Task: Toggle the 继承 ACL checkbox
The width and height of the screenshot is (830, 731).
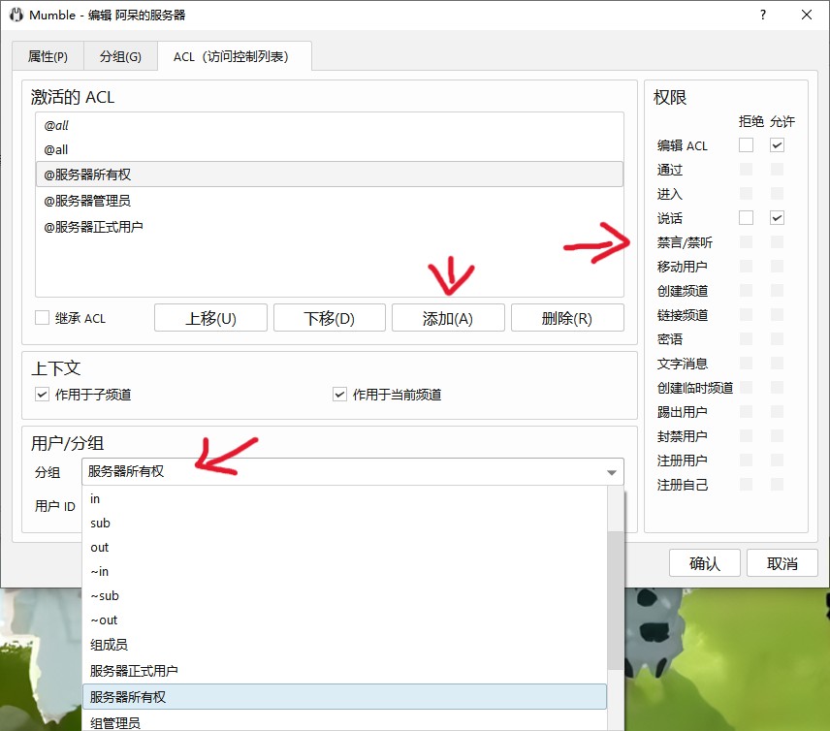Action: click(x=42, y=318)
